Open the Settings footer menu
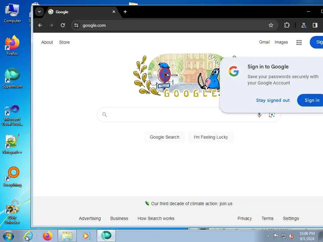Image resolution: width=323 pixels, height=242 pixels. 291,218
